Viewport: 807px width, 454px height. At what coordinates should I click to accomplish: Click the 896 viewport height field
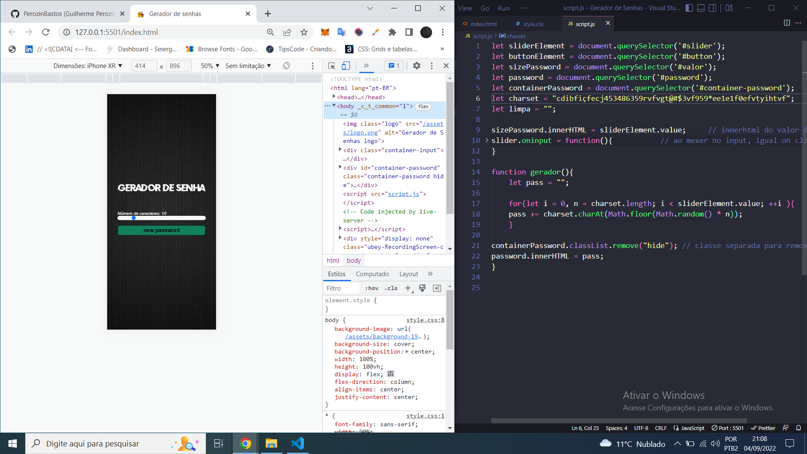pyautogui.click(x=179, y=66)
